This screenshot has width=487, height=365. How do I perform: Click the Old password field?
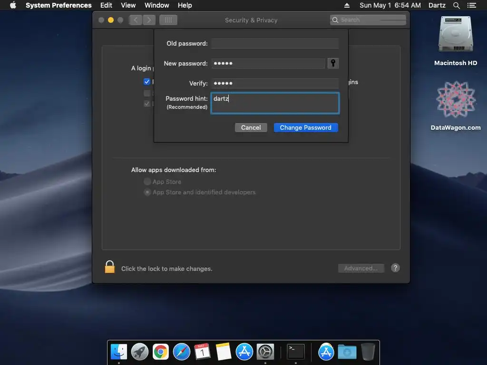(275, 43)
